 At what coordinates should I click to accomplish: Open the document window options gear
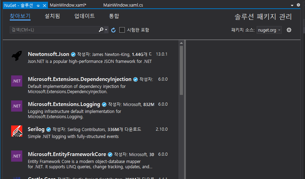point(298,5)
